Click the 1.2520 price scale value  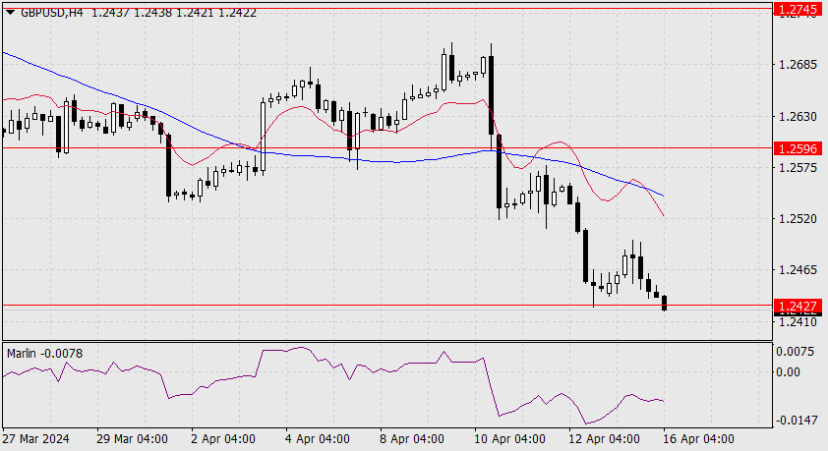coord(798,219)
